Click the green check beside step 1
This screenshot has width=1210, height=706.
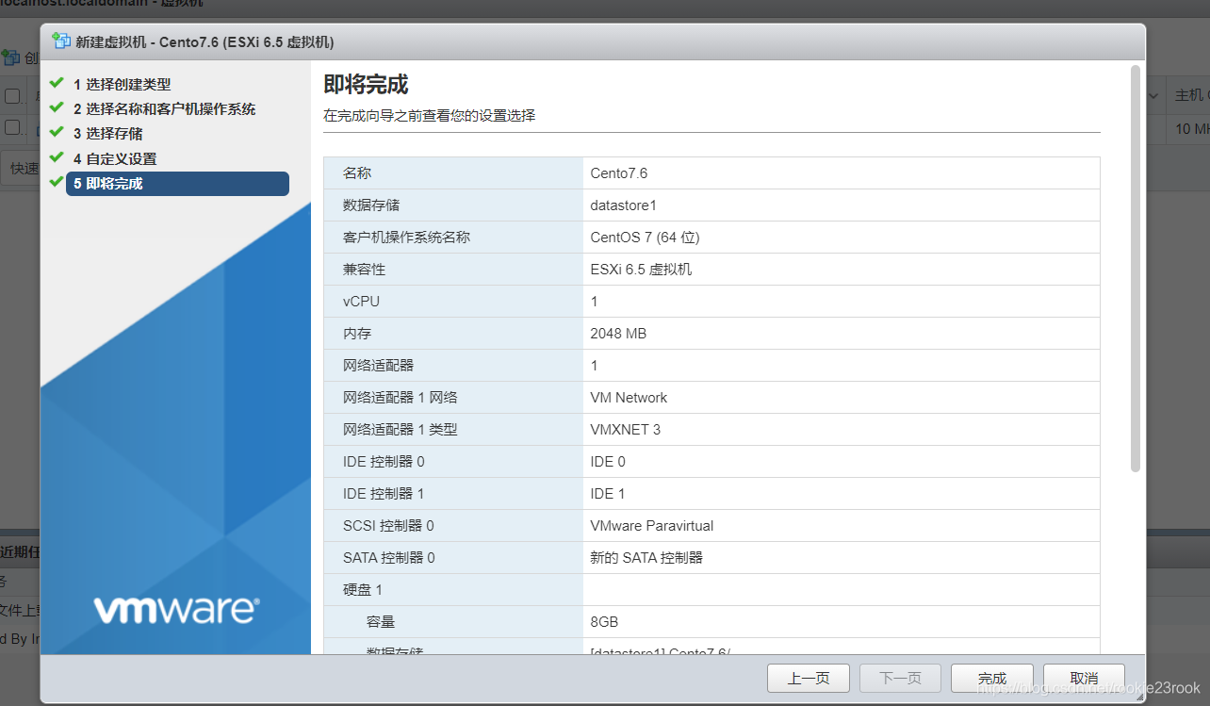(57, 83)
